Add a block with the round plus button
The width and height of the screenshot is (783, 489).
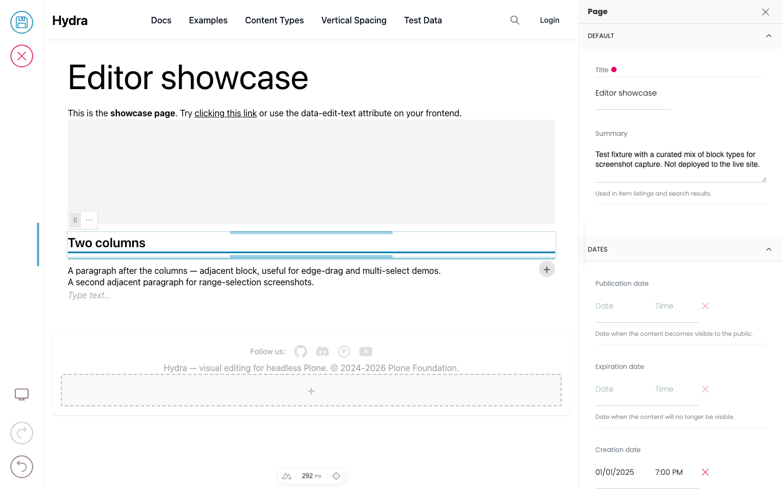coord(547,269)
